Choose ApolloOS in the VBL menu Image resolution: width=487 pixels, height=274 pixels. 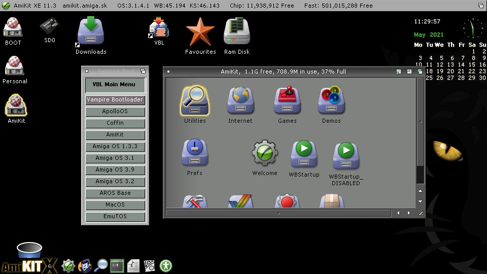click(x=115, y=111)
